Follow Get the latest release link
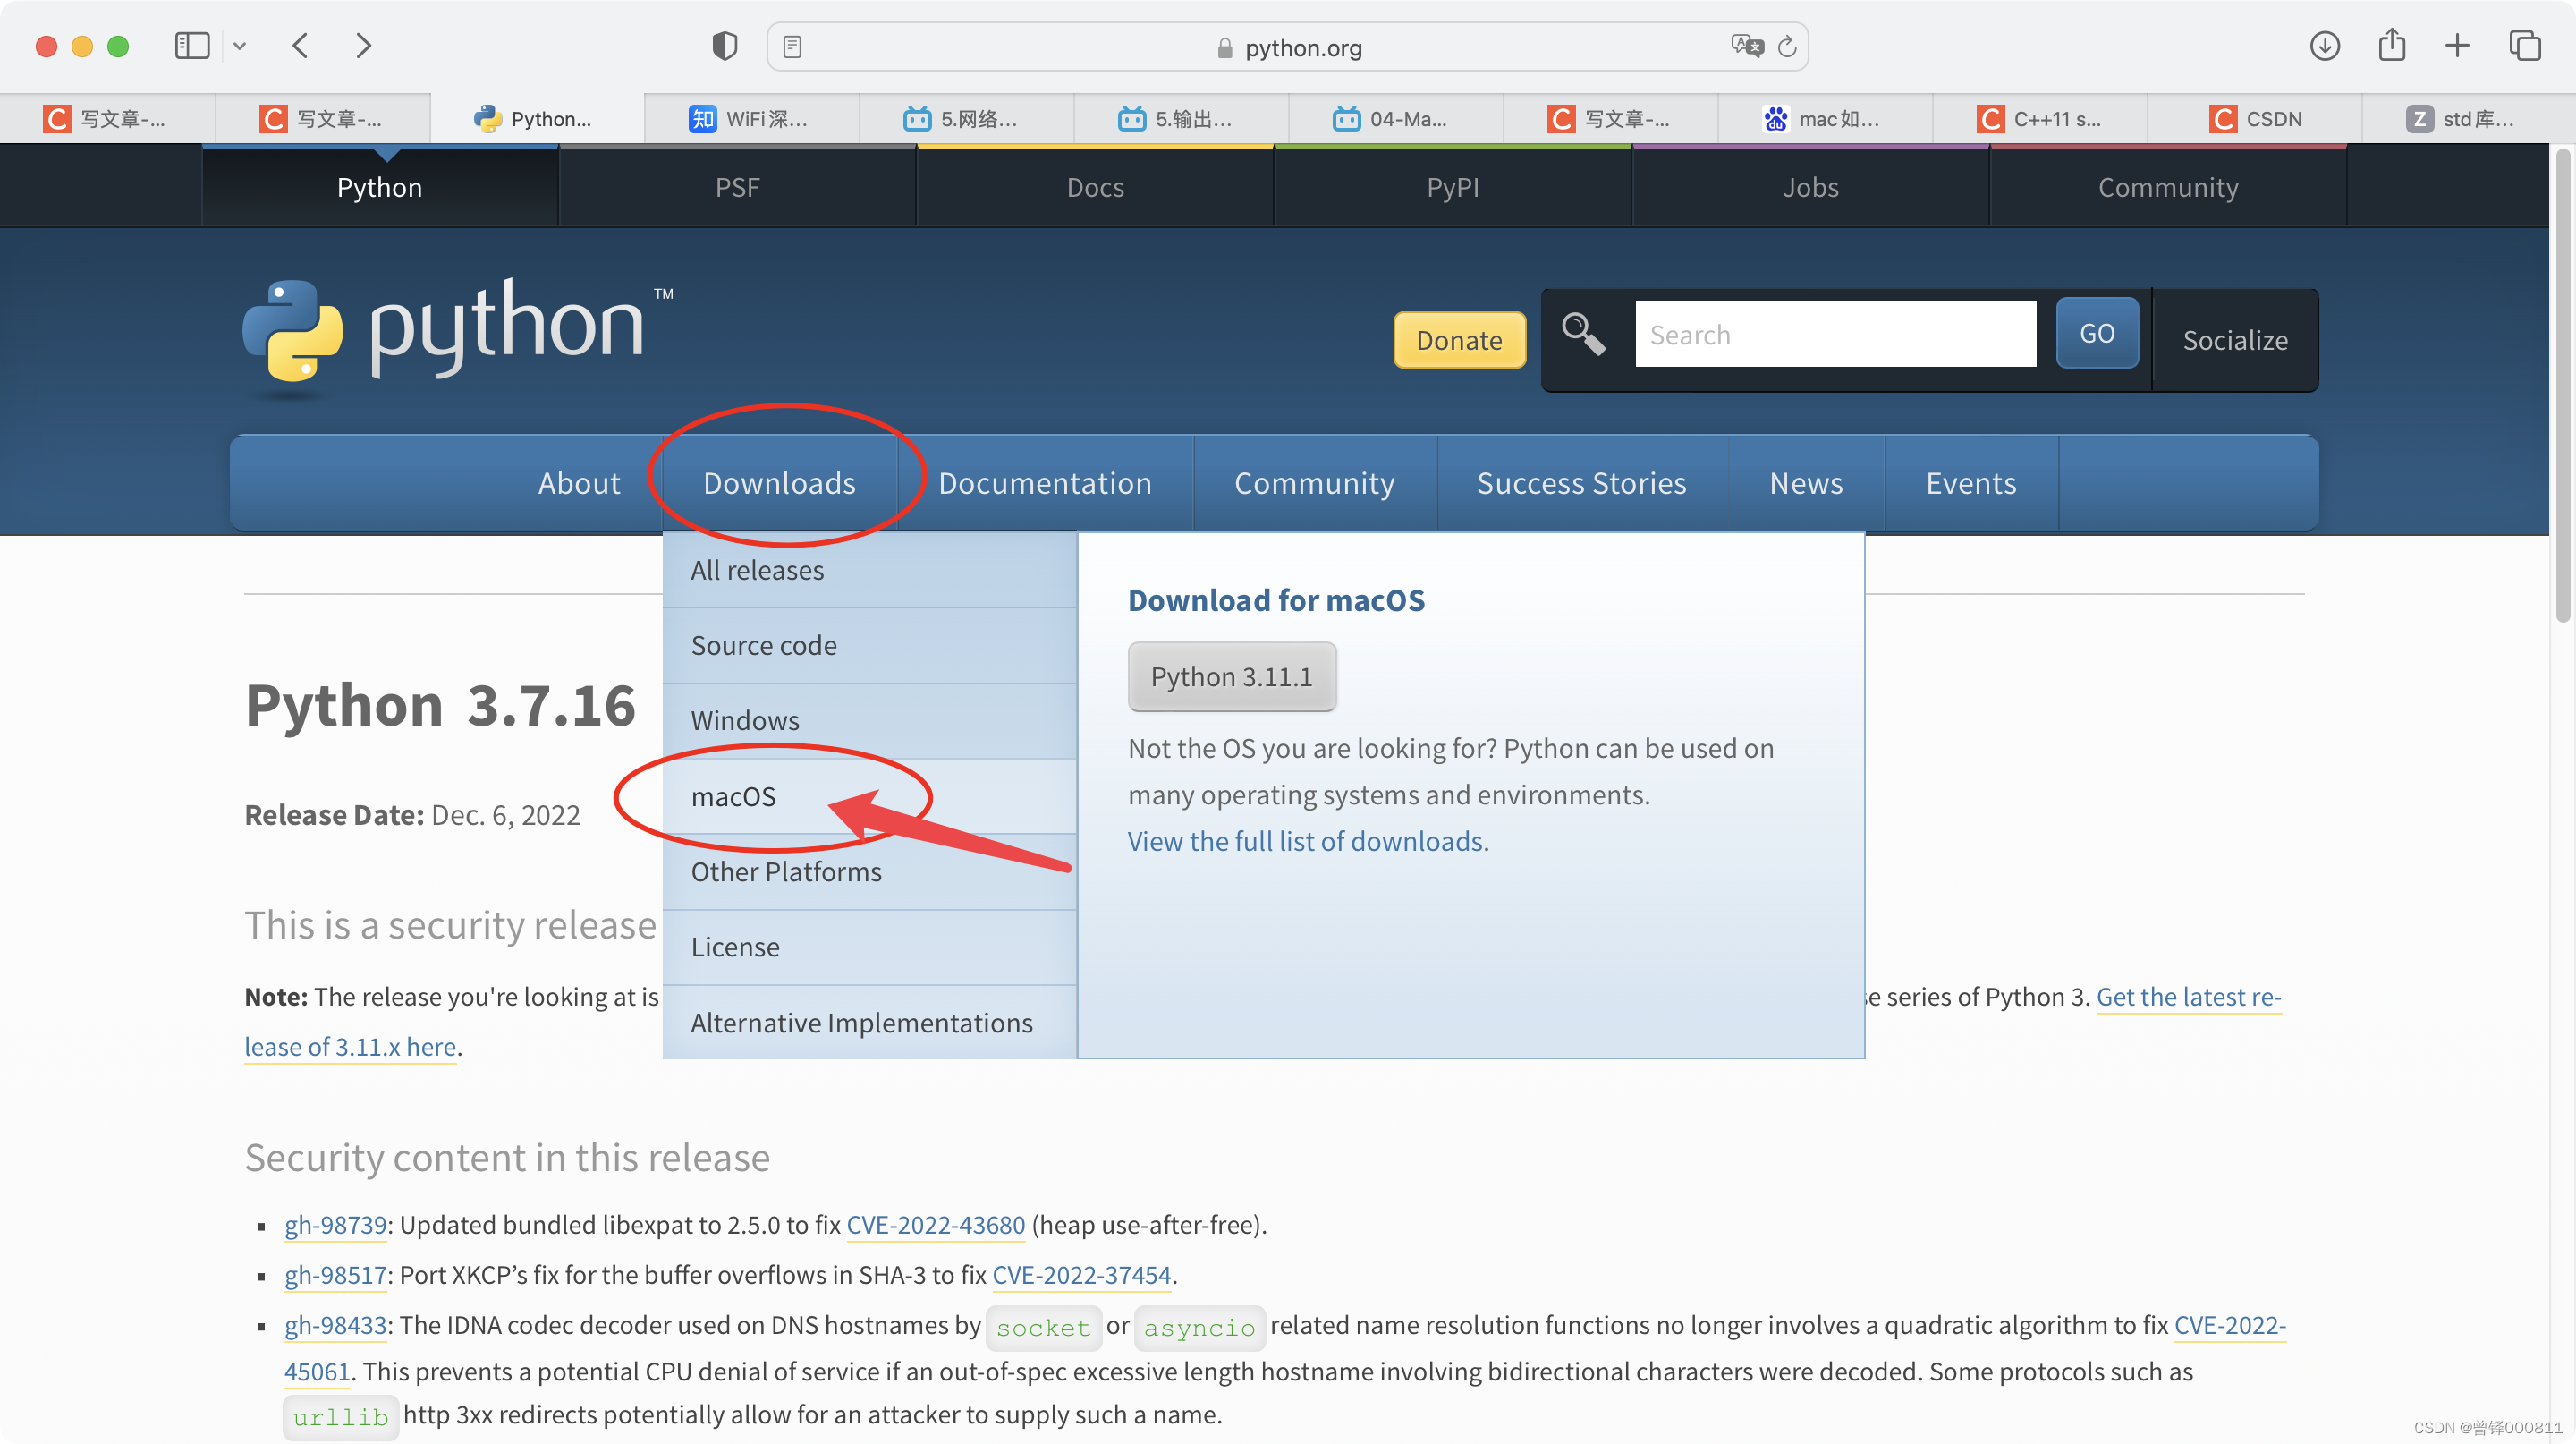 [2188, 997]
